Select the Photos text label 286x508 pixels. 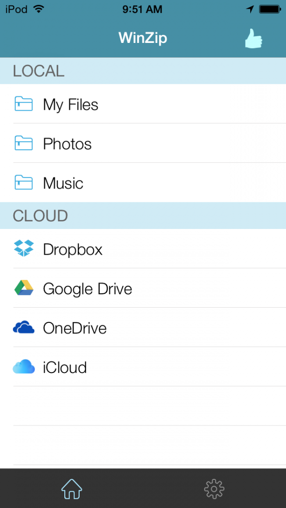click(x=67, y=144)
